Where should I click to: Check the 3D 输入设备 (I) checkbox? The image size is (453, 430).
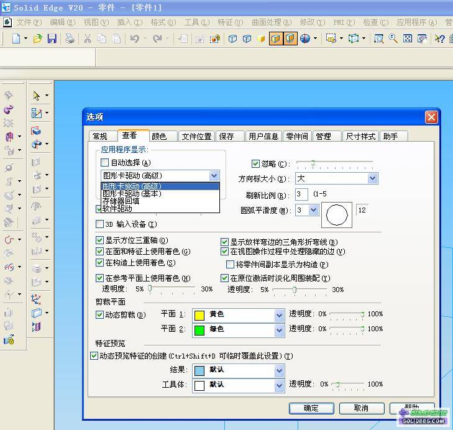pos(99,224)
